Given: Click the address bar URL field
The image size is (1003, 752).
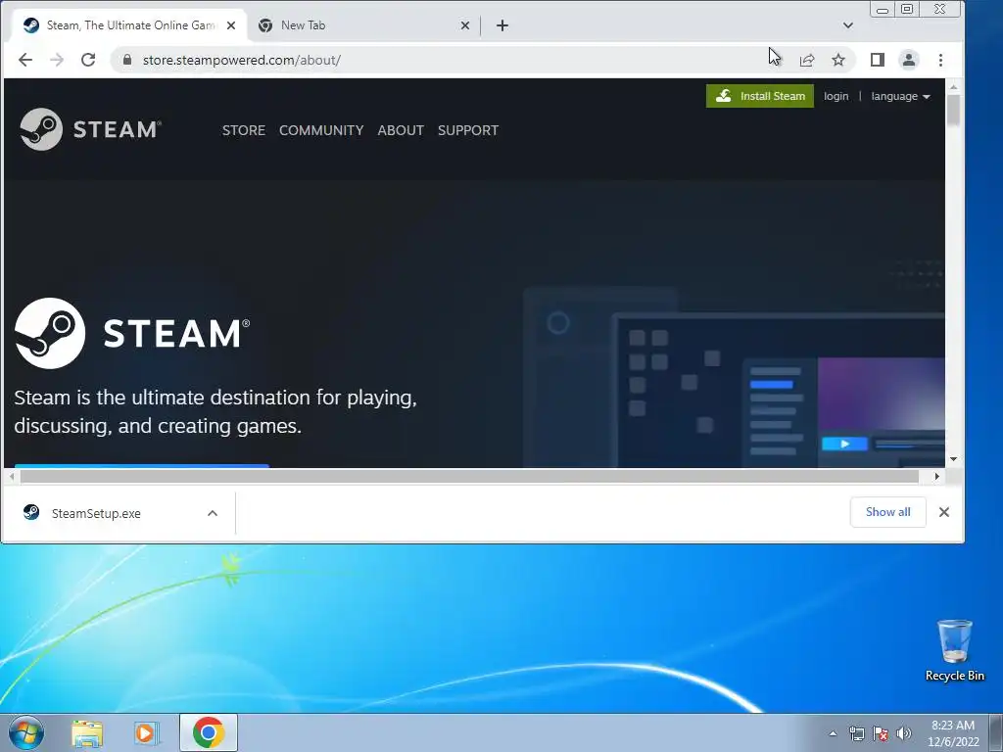Looking at the screenshot, I should [x=448, y=60].
